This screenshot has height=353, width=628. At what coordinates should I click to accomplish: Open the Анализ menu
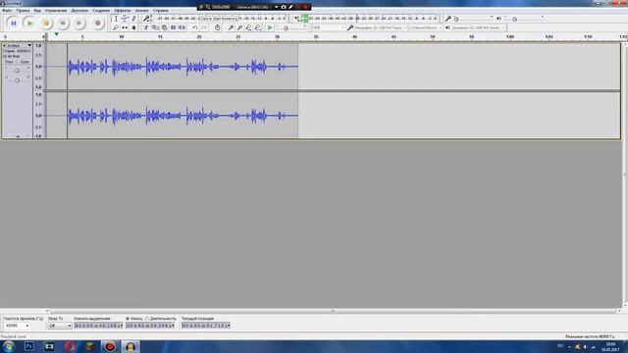click(141, 11)
